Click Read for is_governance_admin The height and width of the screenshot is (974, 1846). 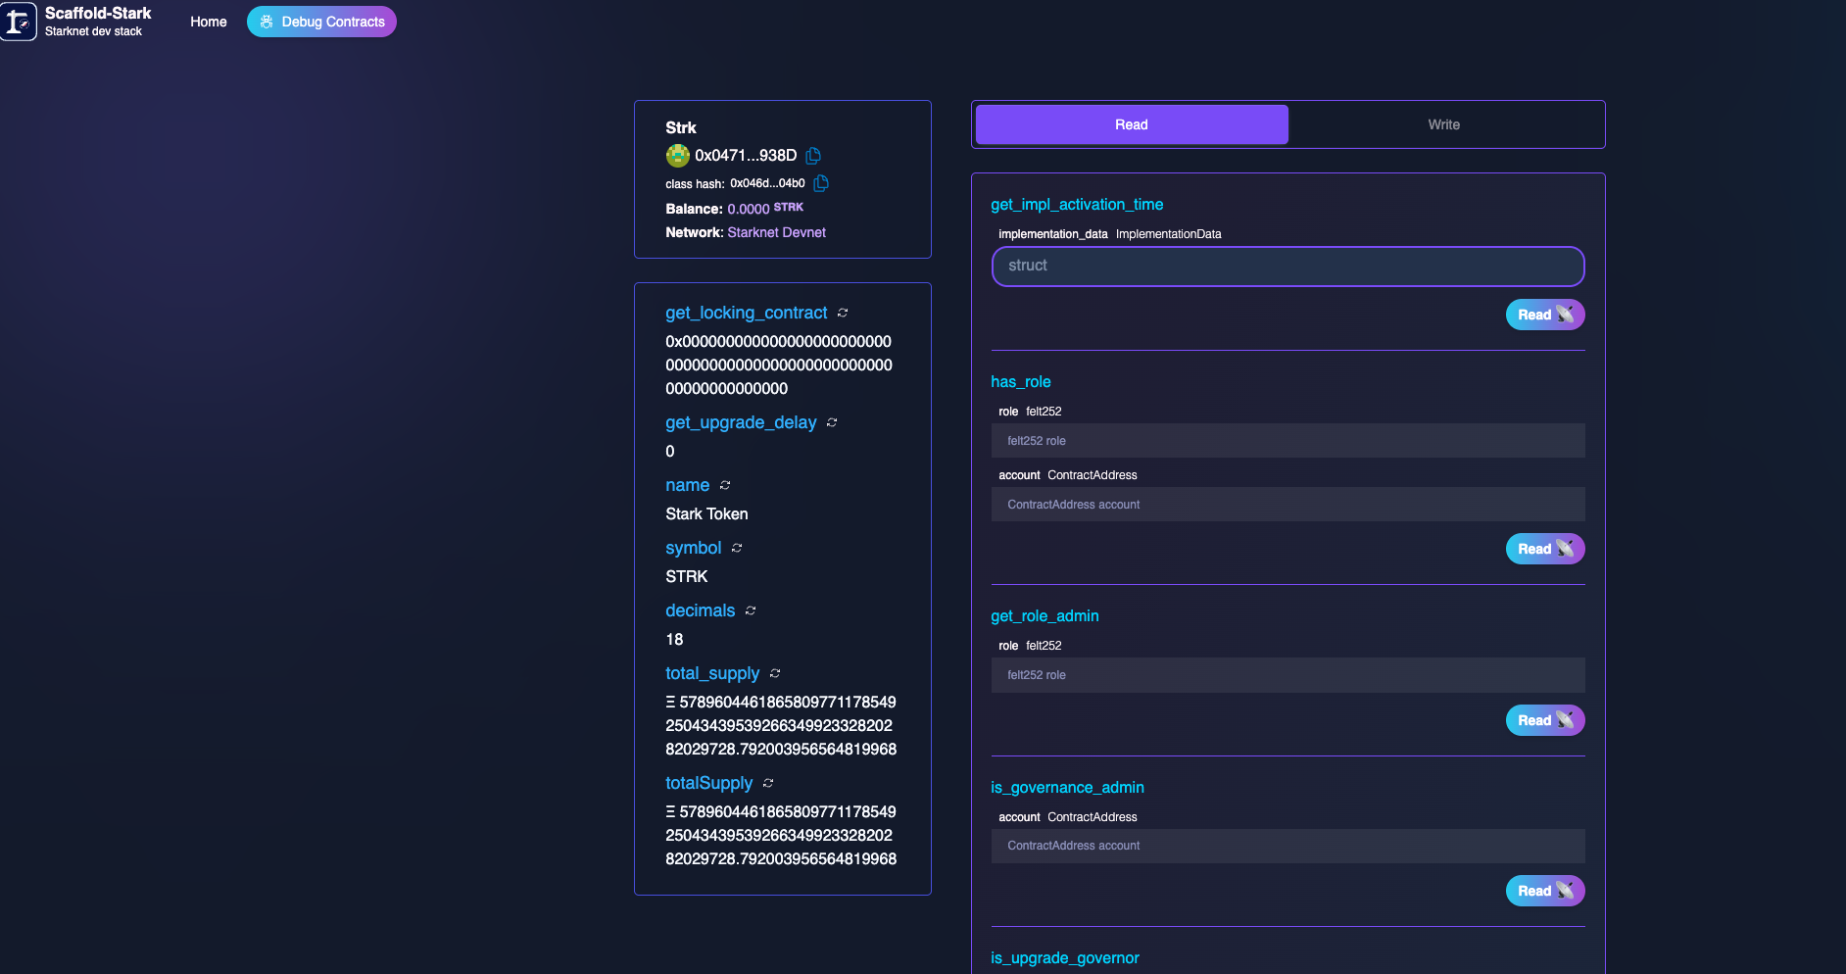pyautogui.click(x=1545, y=891)
